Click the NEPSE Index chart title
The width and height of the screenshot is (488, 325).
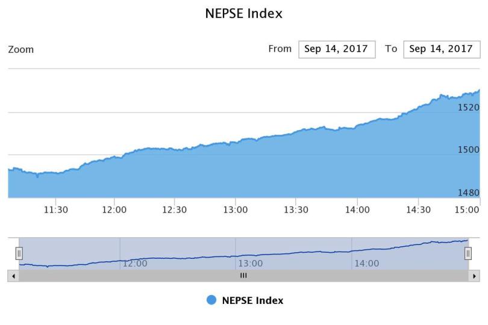(244, 13)
